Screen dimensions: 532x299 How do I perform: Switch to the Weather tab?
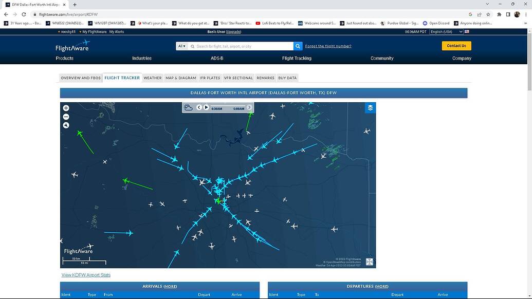tap(152, 78)
